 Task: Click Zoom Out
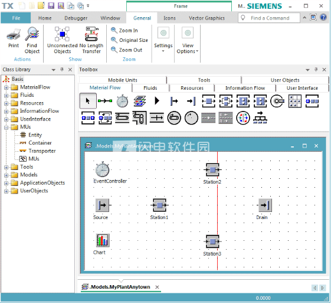tap(127, 50)
